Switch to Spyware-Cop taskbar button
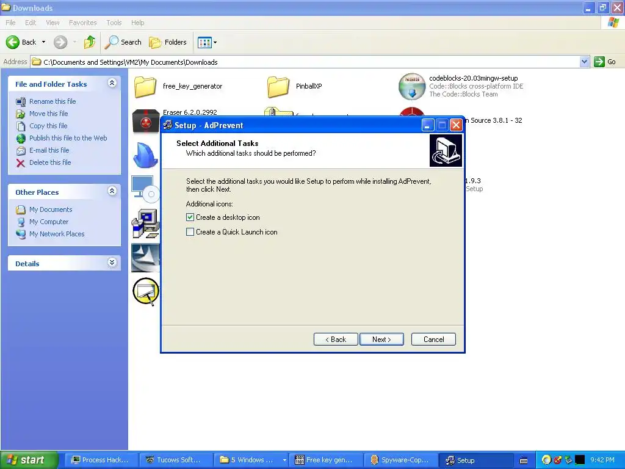The width and height of the screenshot is (625, 469). 400,460
